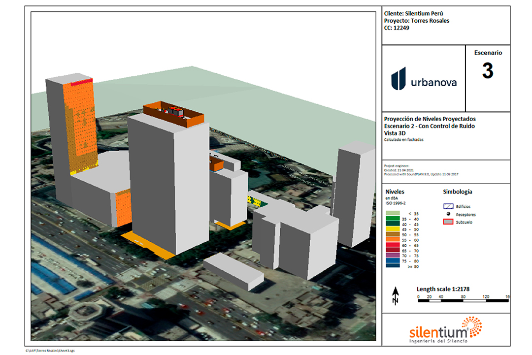Image resolution: width=532 pixels, height=355 pixels.
Task: Select the yellow 45-50 dBA swatch
Action: click(393, 229)
